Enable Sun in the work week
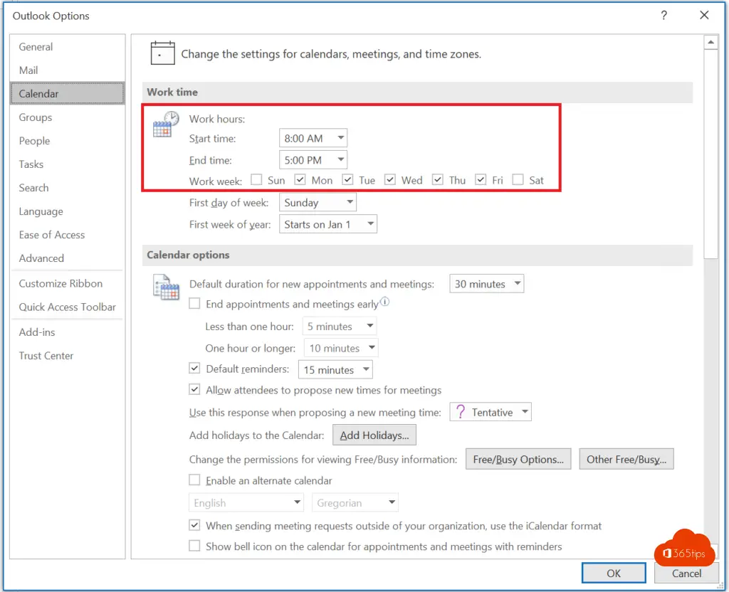This screenshot has width=729, height=592. 256,180
